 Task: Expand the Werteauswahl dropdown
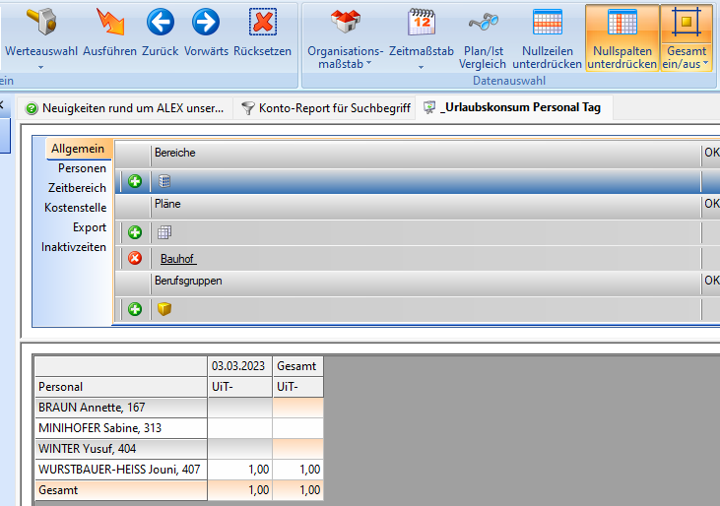41,66
